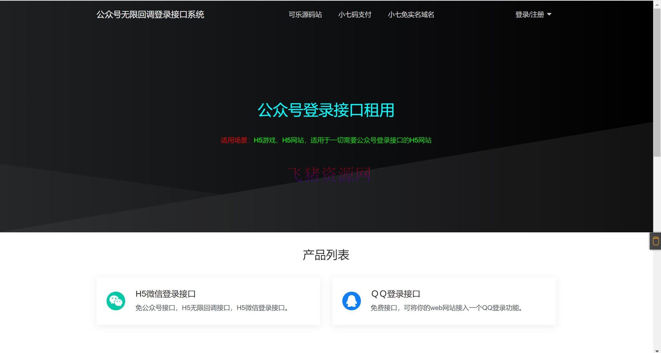Click the red 适用场景 label

click(235, 140)
